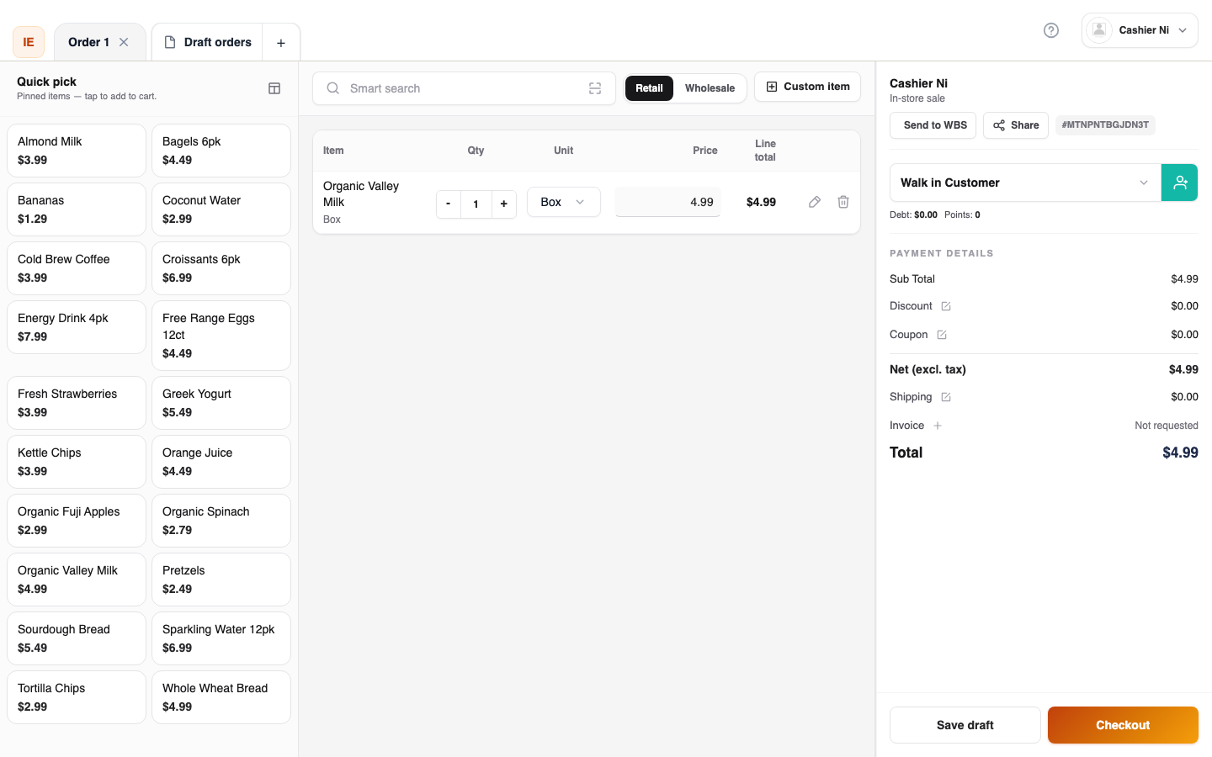The width and height of the screenshot is (1212, 757).
Task: Add Greek Yogurt to the cart
Action: pos(221,403)
